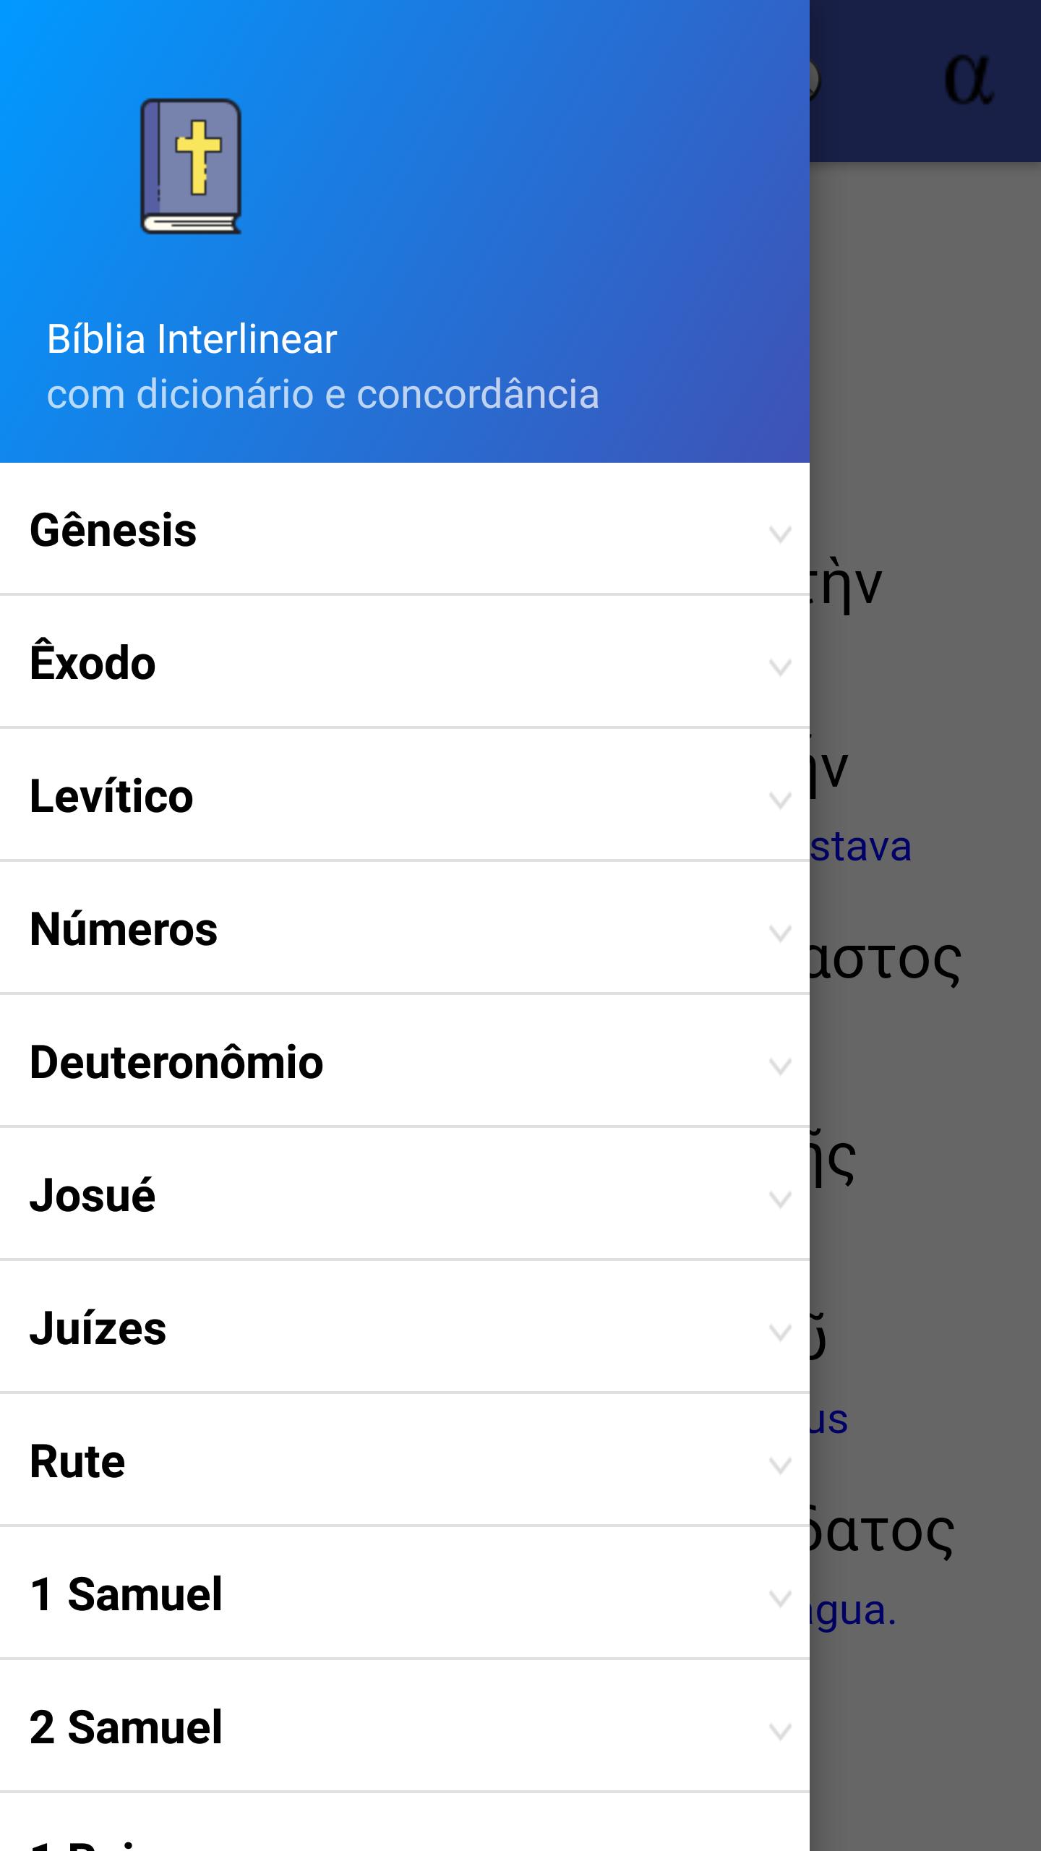Expand the Deuteronômio chevron arrow
This screenshot has height=1851, width=1041.
(x=779, y=1066)
